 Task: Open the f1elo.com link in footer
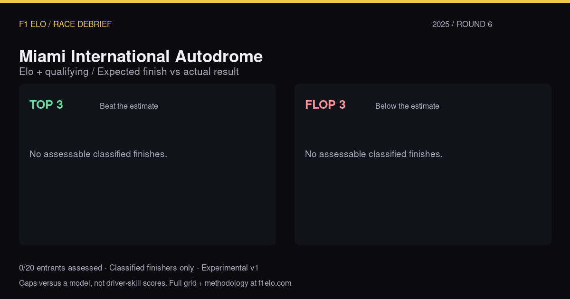[275, 283]
